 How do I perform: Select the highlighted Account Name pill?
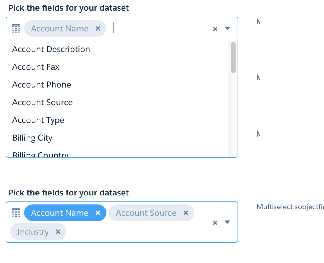tap(60, 213)
